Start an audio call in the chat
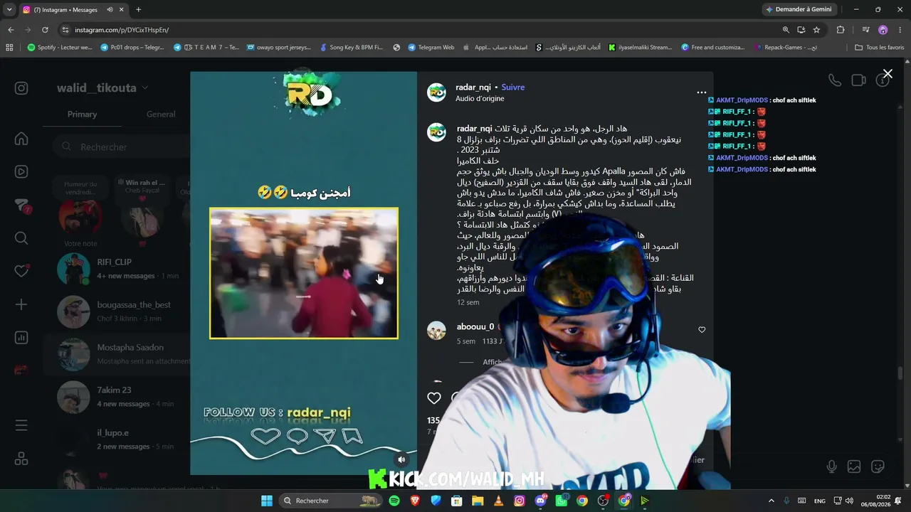The width and height of the screenshot is (911, 512). [835, 80]
